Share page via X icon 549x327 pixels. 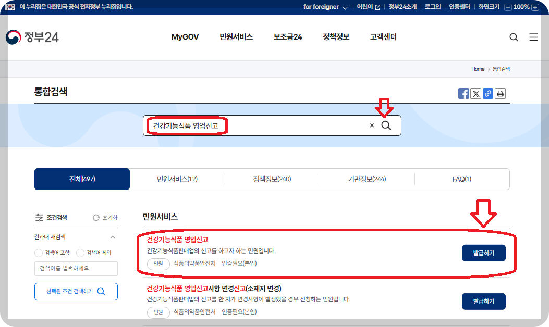[476, 93]
